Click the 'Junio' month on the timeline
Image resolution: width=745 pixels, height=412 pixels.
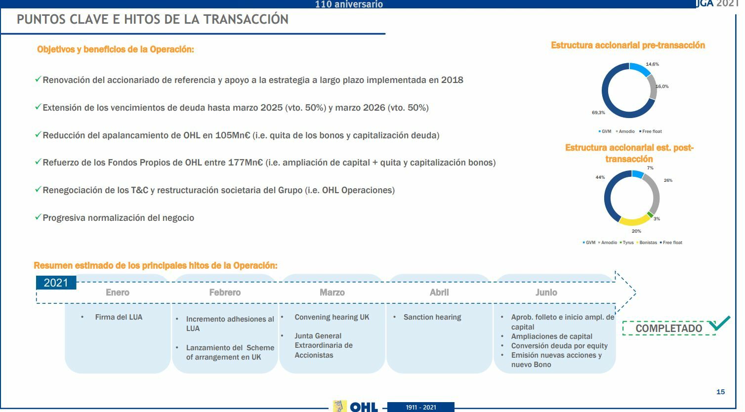[x=546, y=292]
